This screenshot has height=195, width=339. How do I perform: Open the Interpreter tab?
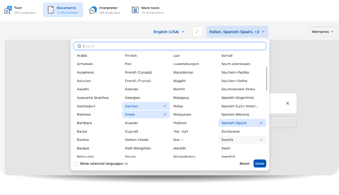click(105, 10)
